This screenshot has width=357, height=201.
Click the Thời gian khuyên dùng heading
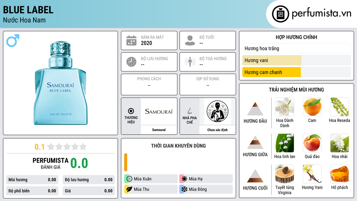pyautogui.click(x=178, y=146)
